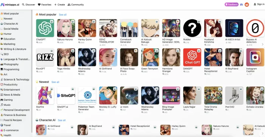
Task: Open the Monkey D. Luffy thumbnail
Action: [108, 95]
